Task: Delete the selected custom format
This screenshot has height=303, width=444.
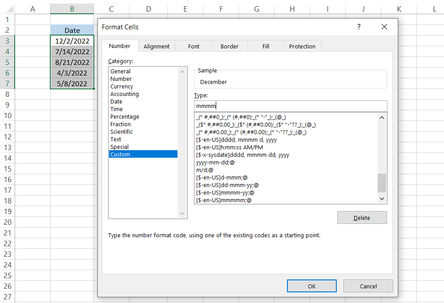Action: point(362,218)
